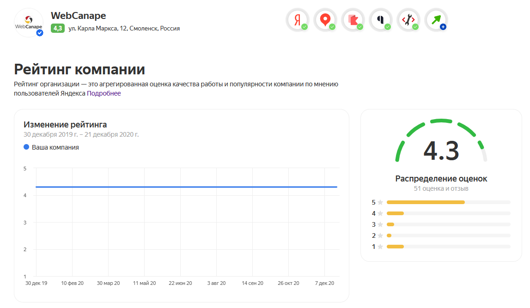The width and height of the screenshot is (530, 308).
Task: Click the '10 фев 20' axis label
Action: click(x=73, y=283)
